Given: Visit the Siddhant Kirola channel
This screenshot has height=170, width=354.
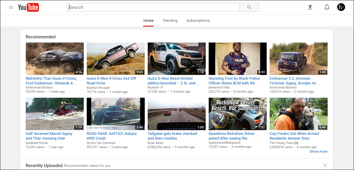Looking at the screenshot, I should (37, 143).
